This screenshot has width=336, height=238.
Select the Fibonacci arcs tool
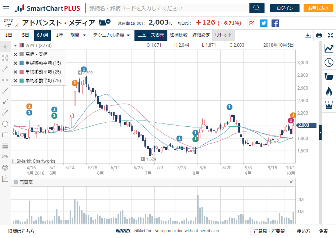(5, 157)
